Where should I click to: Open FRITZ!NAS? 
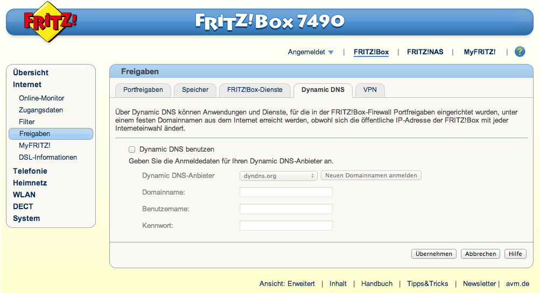(x=425, y=52)
